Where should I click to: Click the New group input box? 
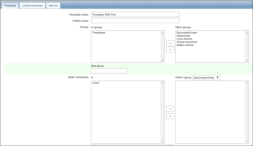point(109,71)
